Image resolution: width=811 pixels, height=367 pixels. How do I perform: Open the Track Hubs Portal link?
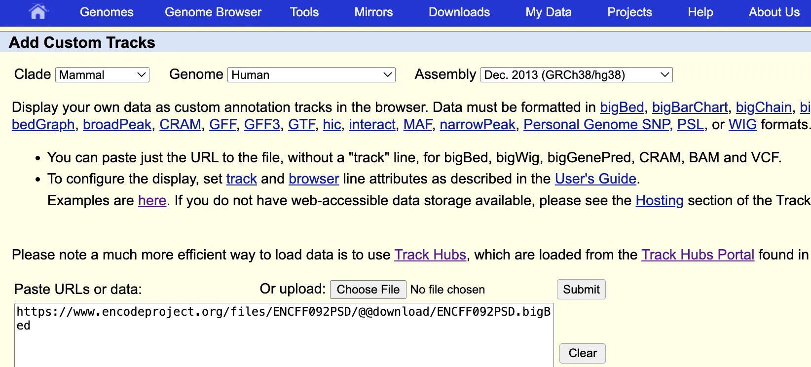point(698,255)
